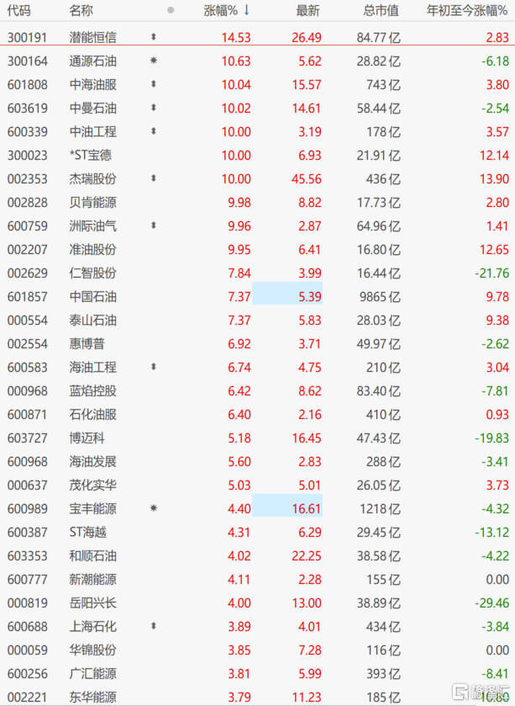Open the 中油工程 stock name
Screen dimensions: 515x706
click(x=93, y=131)
